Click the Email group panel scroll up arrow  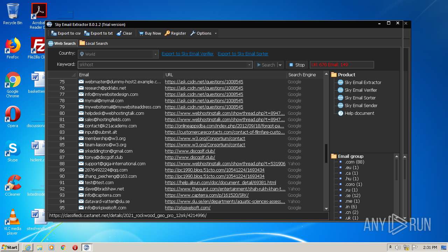coord(397,156)
